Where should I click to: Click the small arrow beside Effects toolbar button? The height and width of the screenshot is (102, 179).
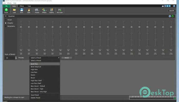tap(46, 10)
